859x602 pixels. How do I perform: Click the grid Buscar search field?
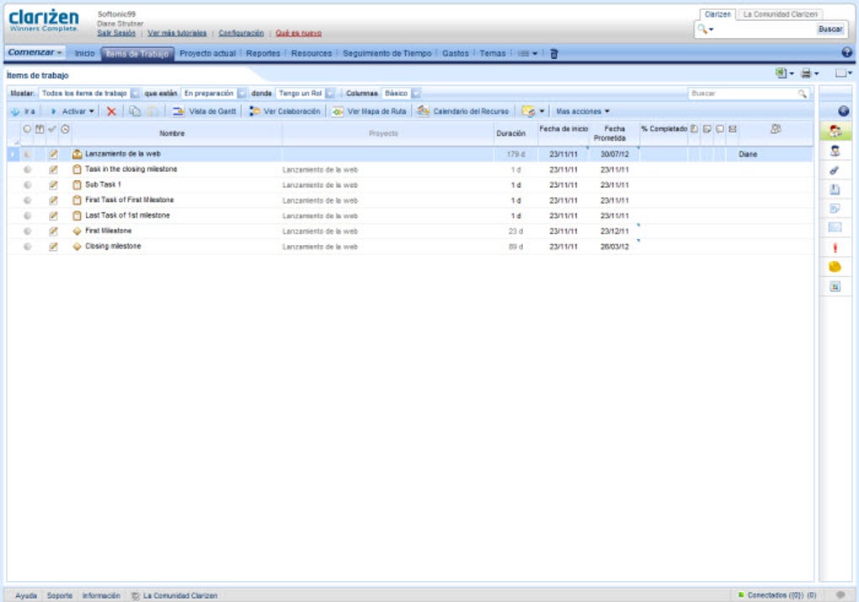[x=748, y=93]
